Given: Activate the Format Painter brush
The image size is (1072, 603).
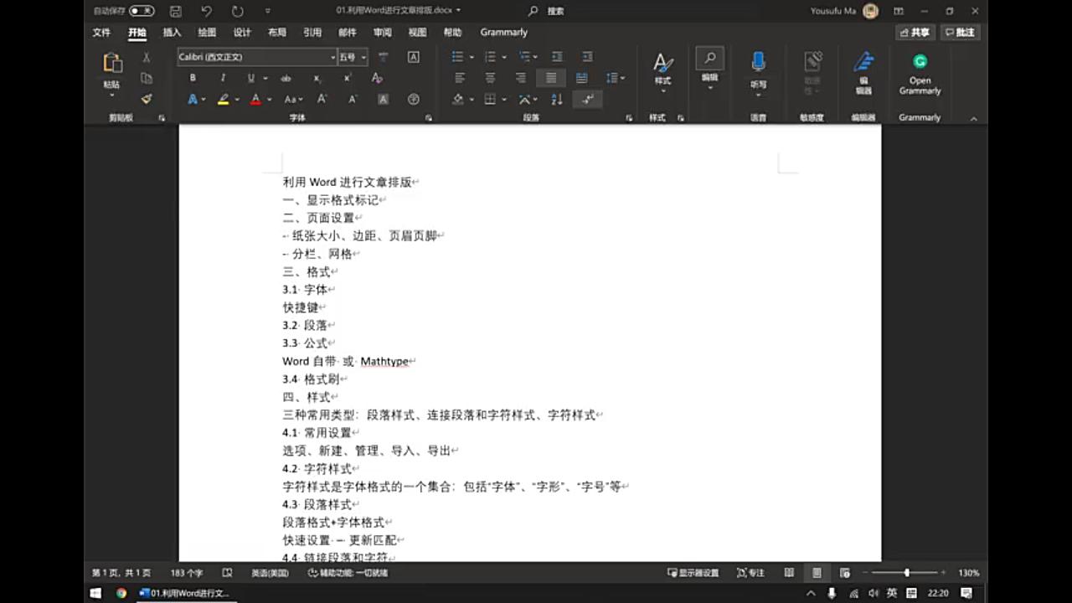Looking at the screenshot, I should [147, 99].
